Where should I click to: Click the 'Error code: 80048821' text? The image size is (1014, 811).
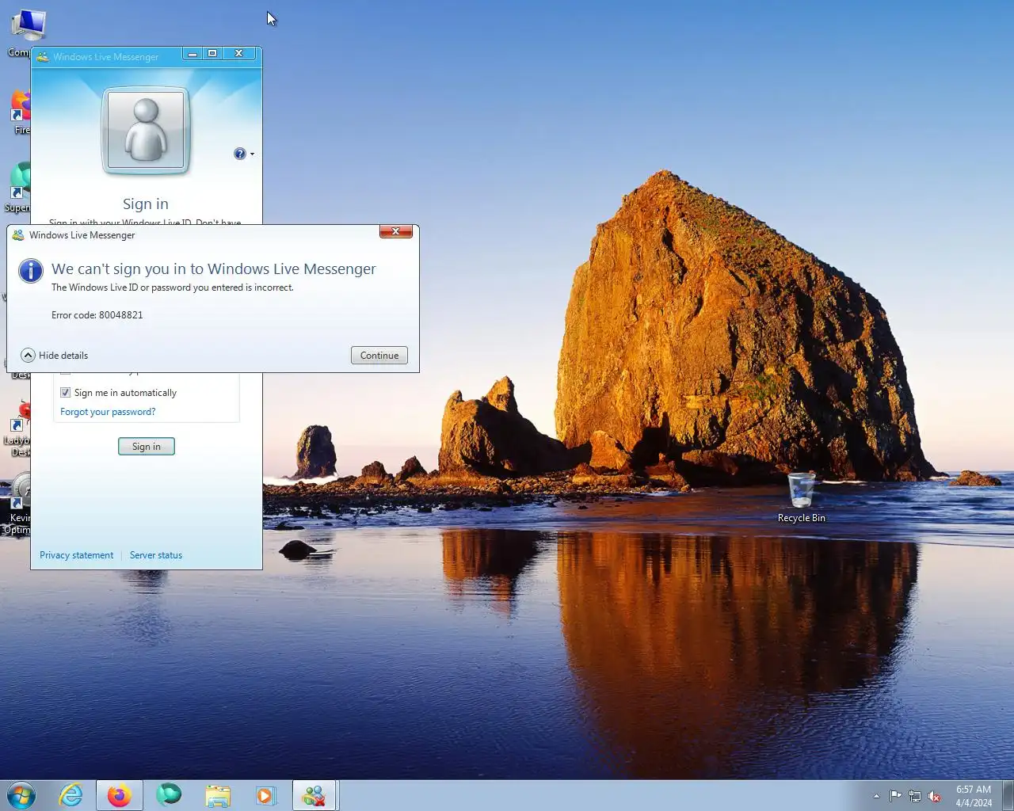(x=97, y=315)
